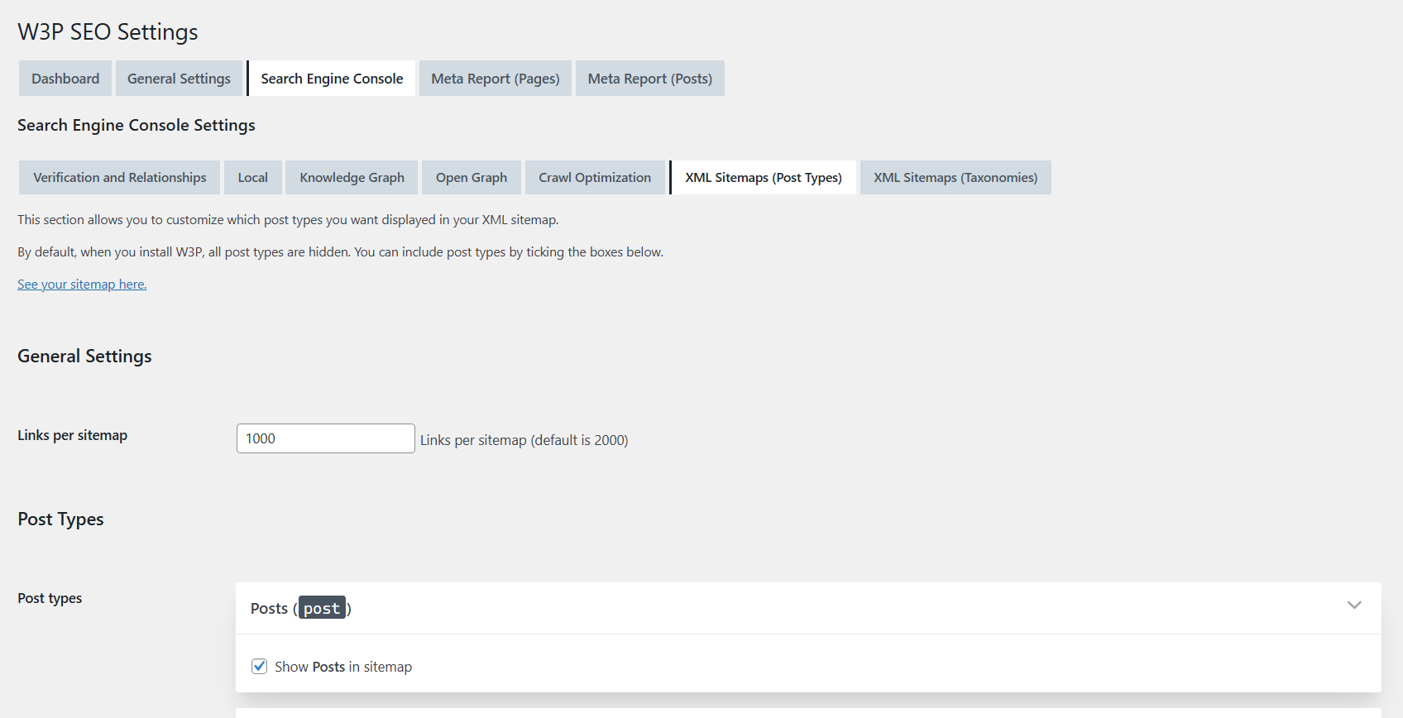The height and width of the screenshot is (718, 1403).
Task: Switch to General Settings tab
Action: (179, 79)
